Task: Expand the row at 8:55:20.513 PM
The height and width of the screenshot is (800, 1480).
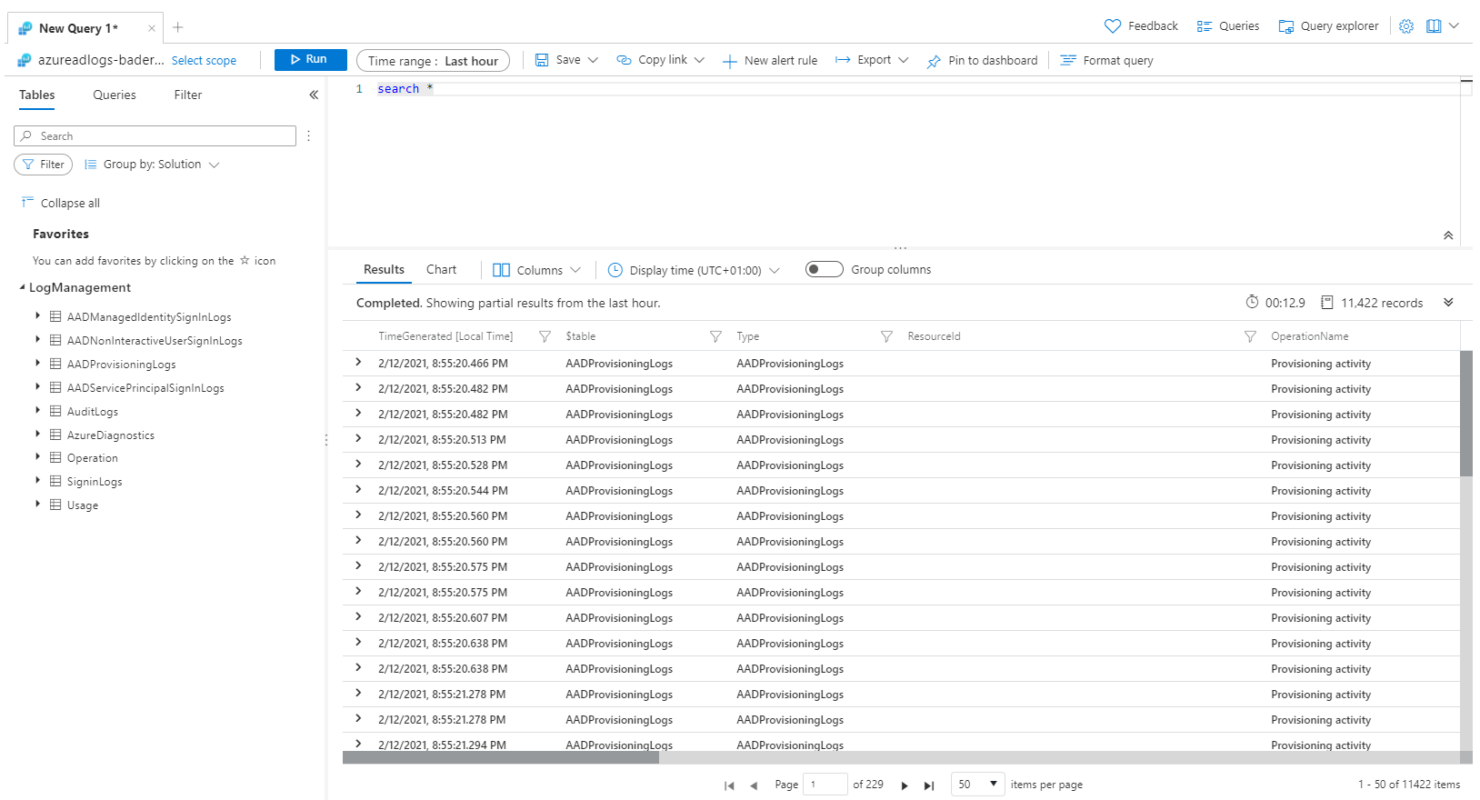Action: [x=358, y=438]
